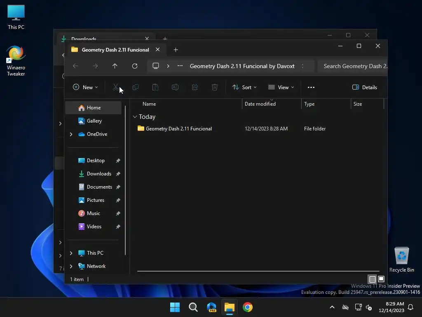Click the Copy icon in toolbar

coord(135,87)
